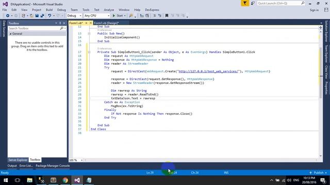Close the Toolbox panel
This screenshot has width=330, height=185.
(64, 23)
